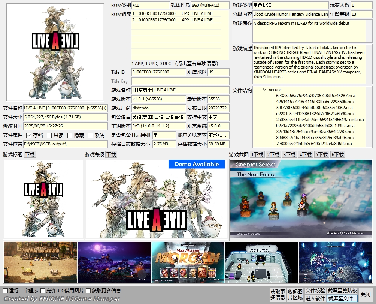Select 6e325a58a75e91a207357a8df5745287.nca file

(316, 96)
